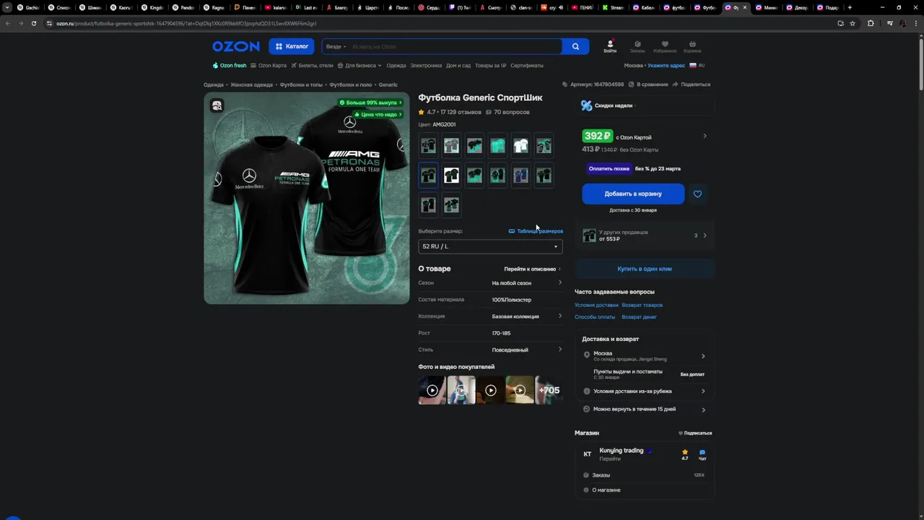Open the tab search arrow left of the browser tabs
Screen dimensions: 924x520
pos(7,7)
